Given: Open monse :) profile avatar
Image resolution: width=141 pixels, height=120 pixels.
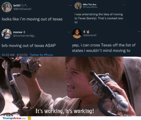Looking at the screenshot, I should point(6,34).
